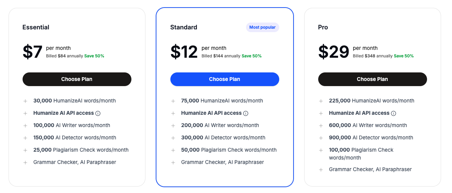Choose the Essential plan

coord(77,79)
